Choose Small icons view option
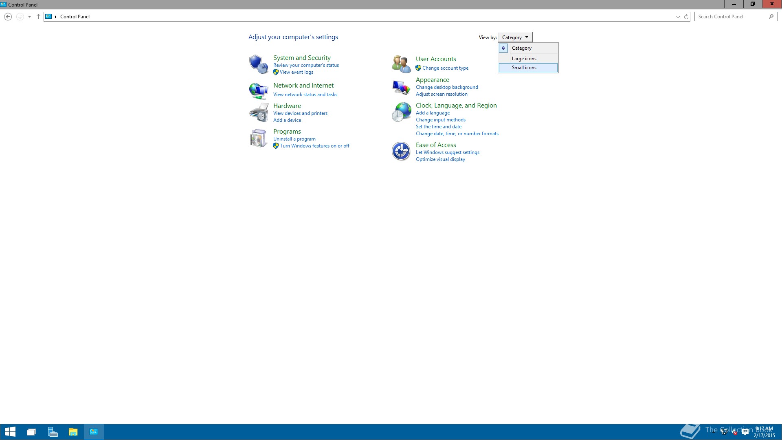Image resolution: width=782 pixels, height=440 pixels. [x=524, y=68]
